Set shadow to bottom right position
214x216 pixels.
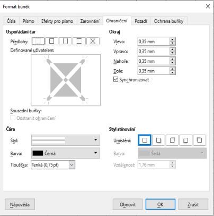[x=158, y=140]
